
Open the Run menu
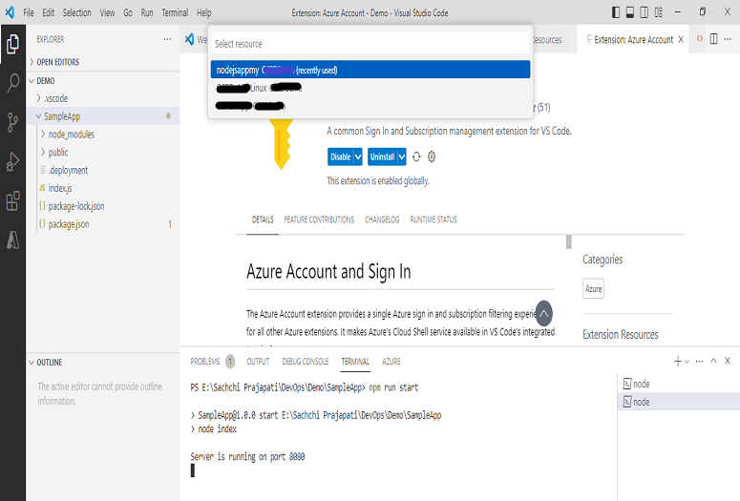click(x=147, y=12)
